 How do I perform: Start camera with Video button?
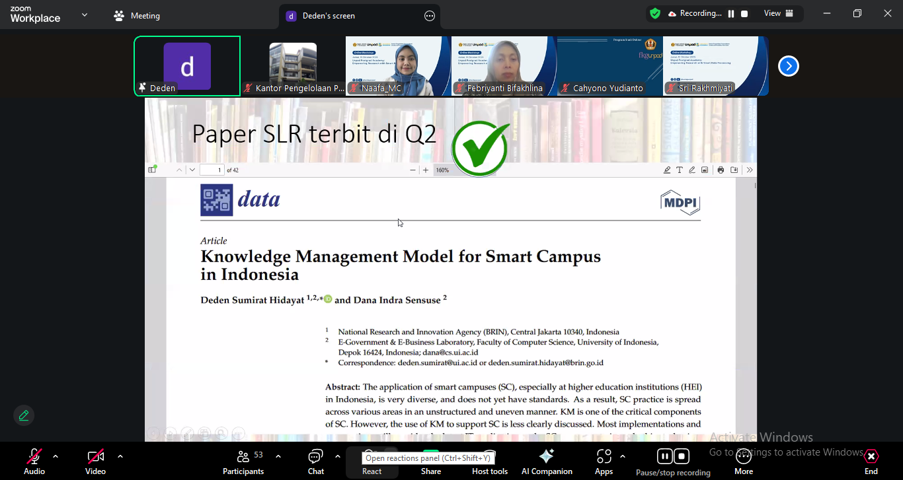coord(96,461)
